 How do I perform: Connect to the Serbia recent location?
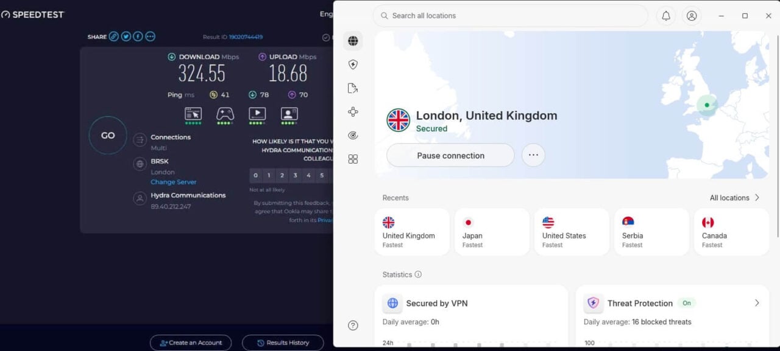(x=651, y=232)
